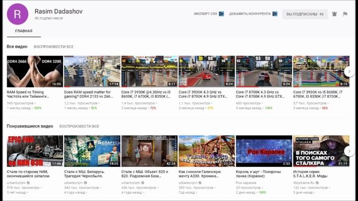This screenshot has height=201, width=358.
Task: Click the red 56% rating text
Action: 325,108
